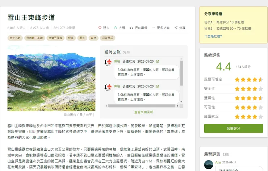Open external link icon of second report
This screenshot has width=268, height=171.
[x=158, y=86]
